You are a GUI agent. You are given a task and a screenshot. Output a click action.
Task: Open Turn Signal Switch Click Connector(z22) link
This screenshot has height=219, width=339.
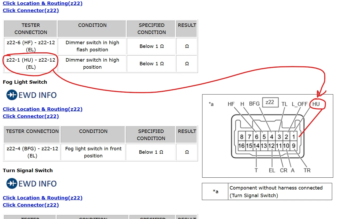(31, 205)
